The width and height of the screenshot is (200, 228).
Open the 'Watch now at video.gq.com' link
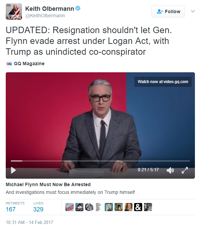click(x=163, y=82)
